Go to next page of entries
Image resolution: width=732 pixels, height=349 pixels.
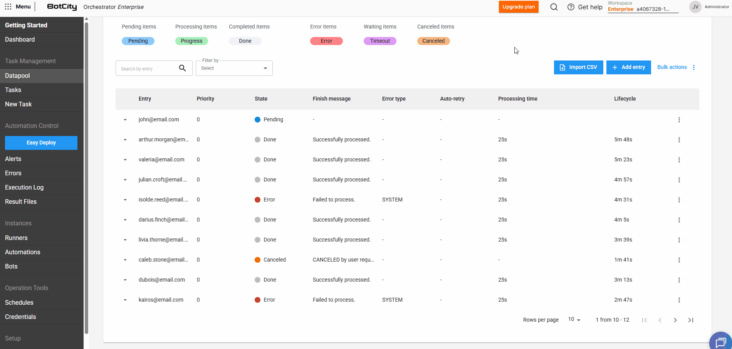(675, 320)
